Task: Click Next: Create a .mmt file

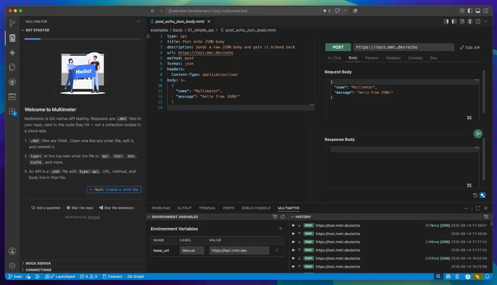Action: [x=114, y=189]
